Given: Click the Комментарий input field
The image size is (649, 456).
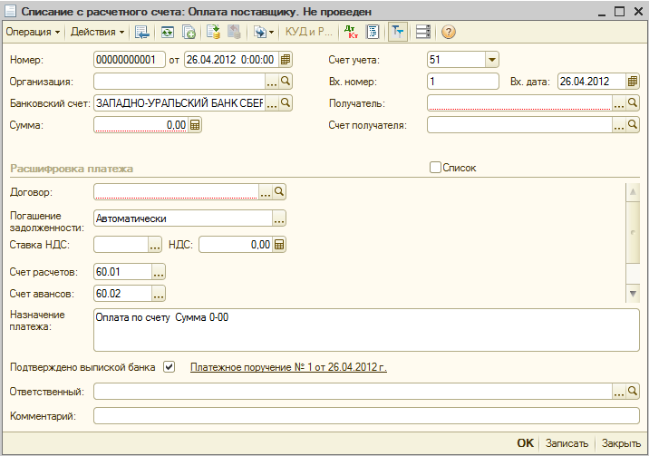Looking at the screenshot, I should pos(366,416).
